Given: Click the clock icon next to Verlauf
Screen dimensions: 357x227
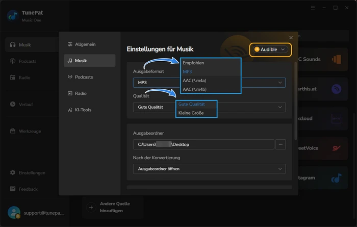Looking at the screenshot, I should coord(13,104).
